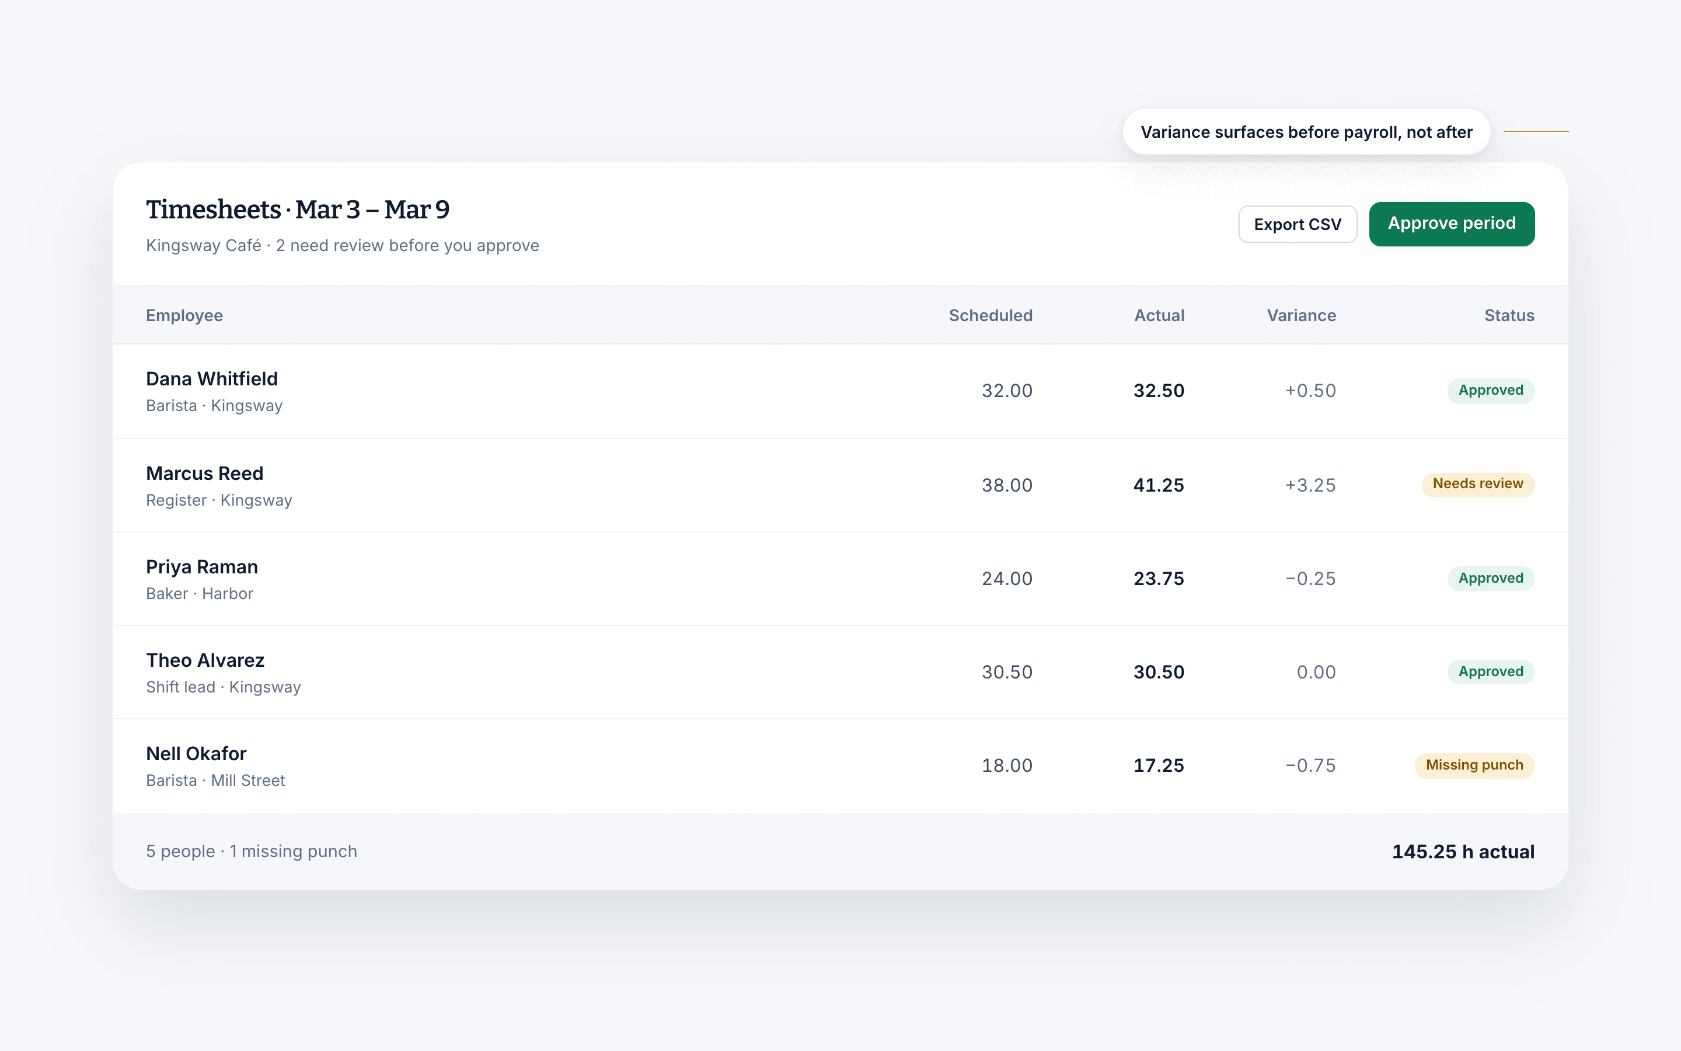Select Theo Alvarez's name
The width and height of the screenshot is (1681, 1051).
pyautogui.click(x=205, y=660)
